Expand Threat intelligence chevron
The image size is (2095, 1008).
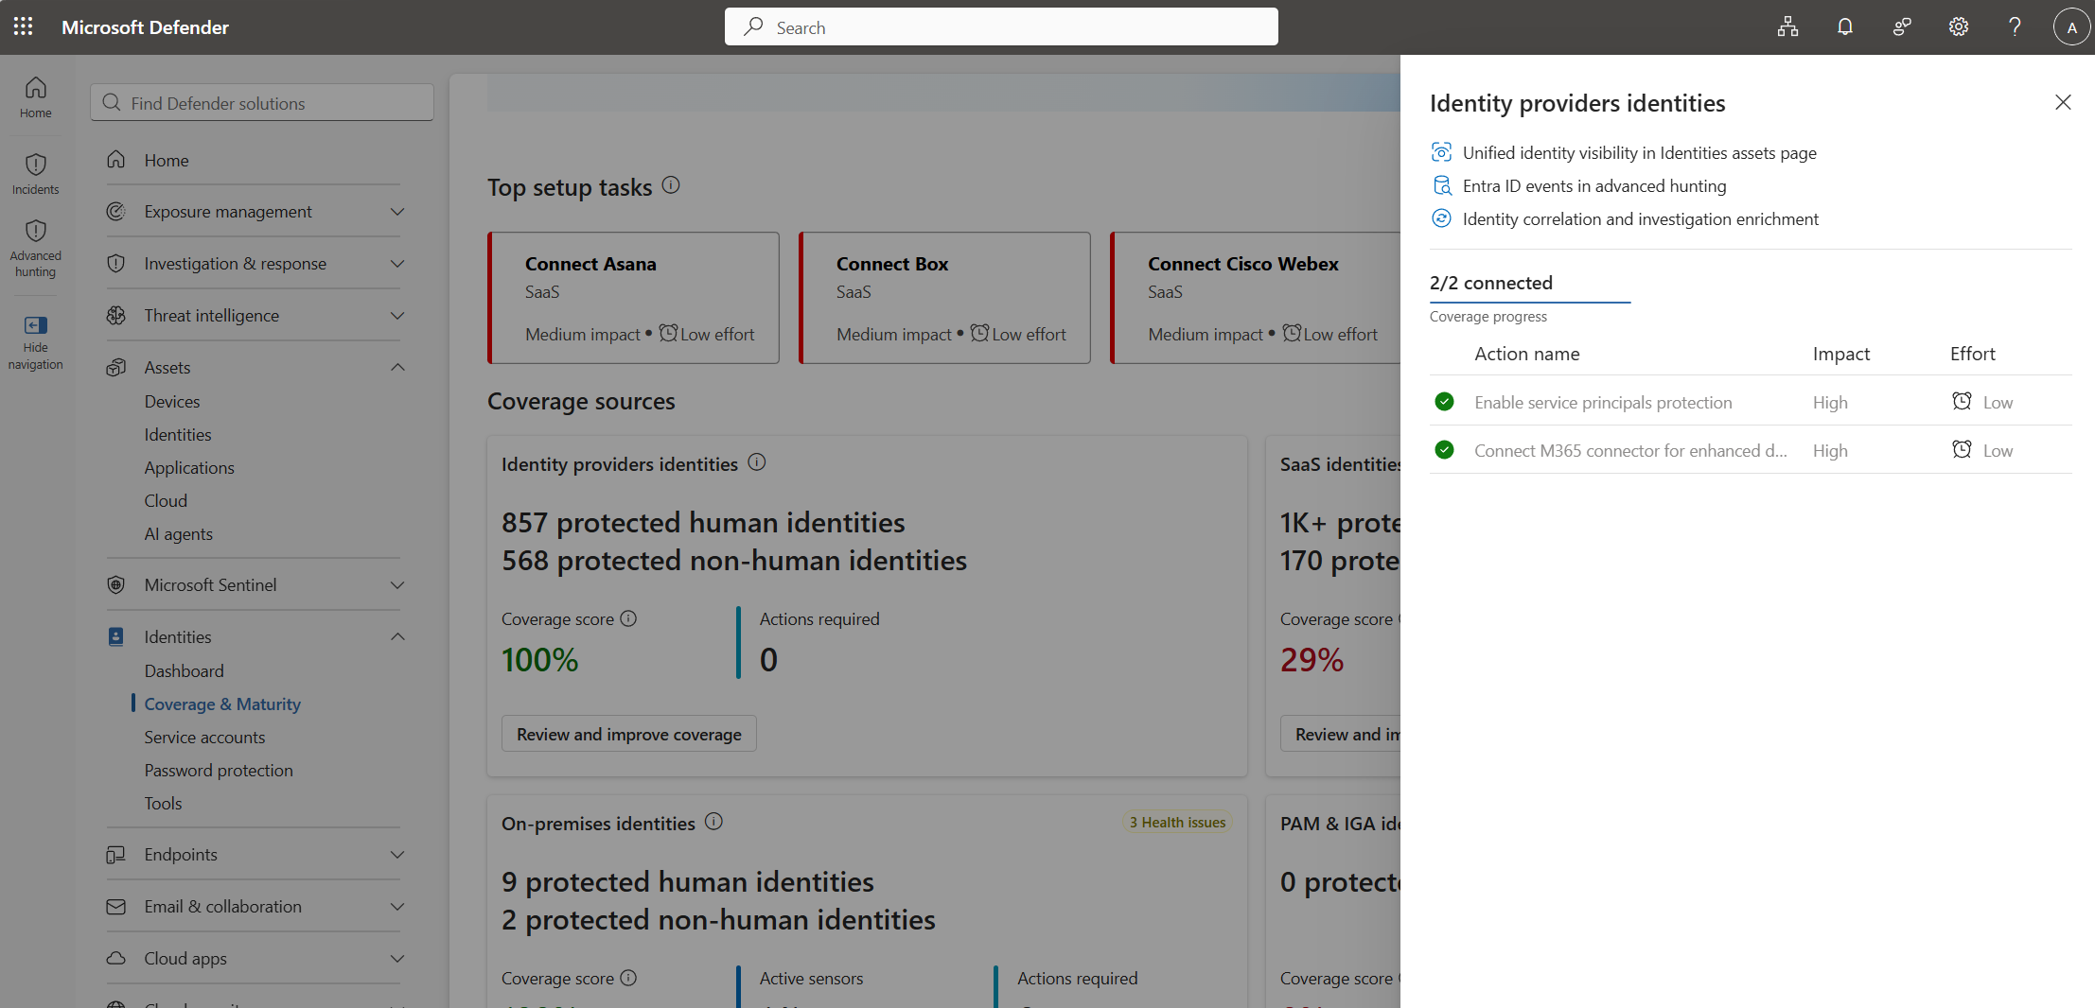click(397, 315)
